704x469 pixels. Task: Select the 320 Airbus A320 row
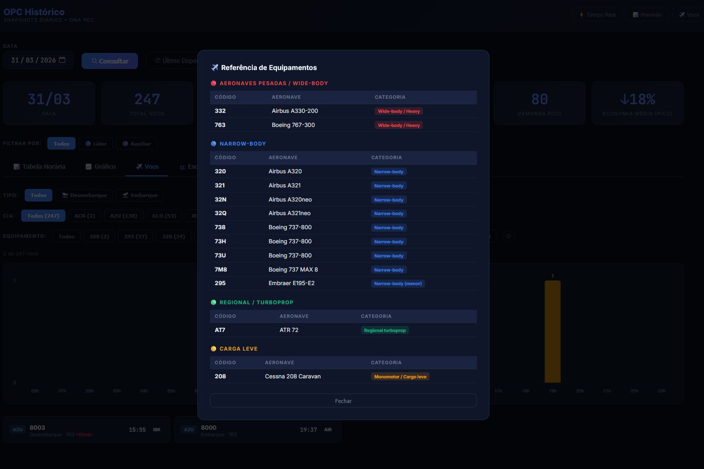[x=343, y=171]
